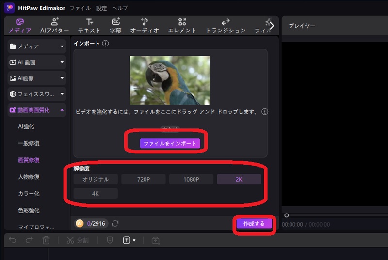Expand the AI画像 sidebar dropdown

click(37, 78)
